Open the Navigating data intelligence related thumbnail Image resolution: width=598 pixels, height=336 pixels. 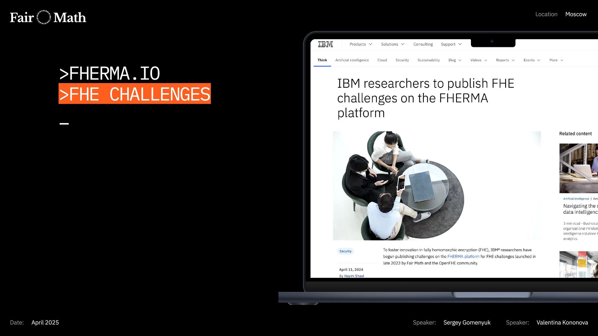pyautogui.click(x=578, y=168)
